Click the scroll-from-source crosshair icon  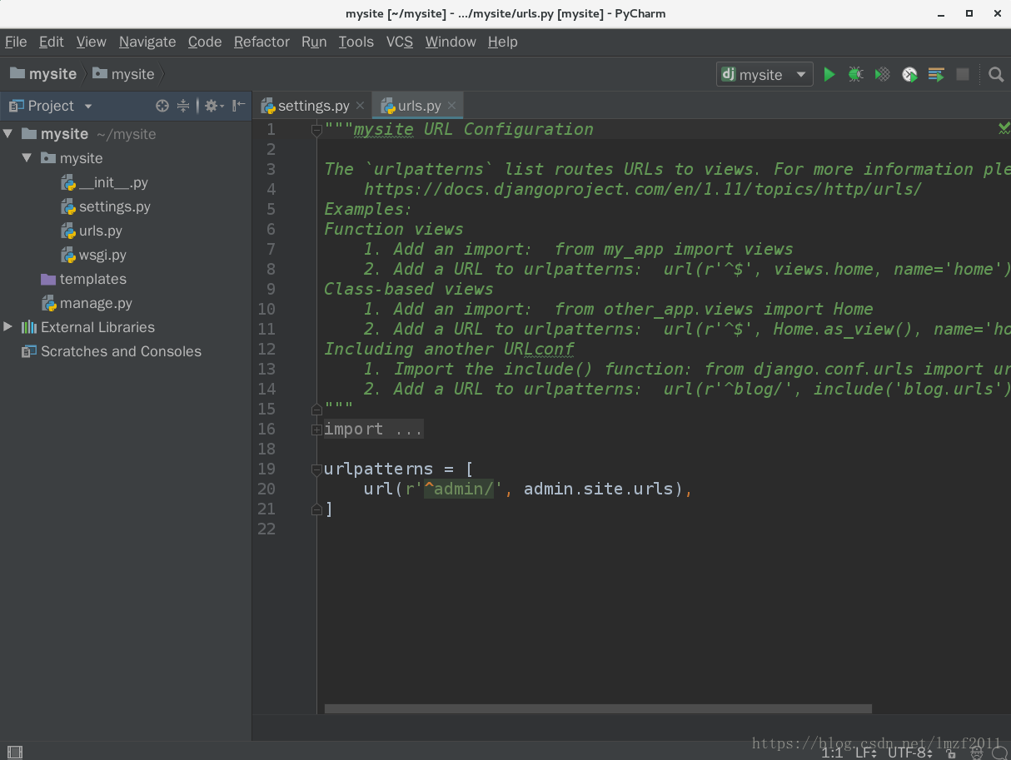(162, 106)
